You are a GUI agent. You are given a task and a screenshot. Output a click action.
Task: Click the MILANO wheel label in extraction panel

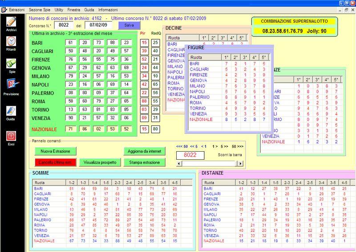pos(40,76)
